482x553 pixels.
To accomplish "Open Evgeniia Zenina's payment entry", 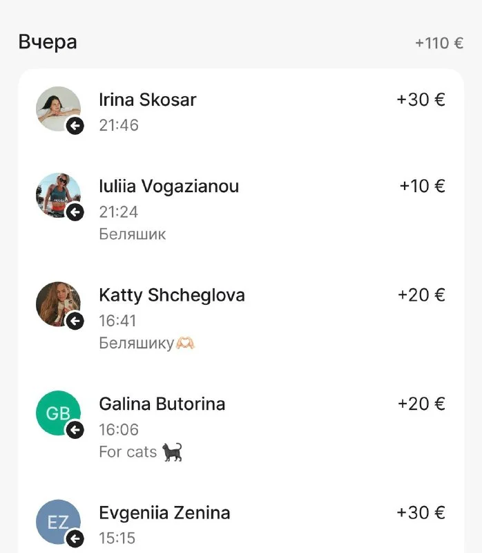I will [164, 513].
